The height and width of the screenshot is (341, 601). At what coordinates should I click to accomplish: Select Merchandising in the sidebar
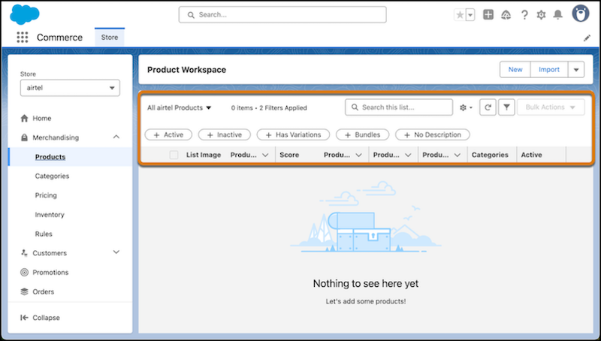pyautogui.click(x=56, y=137)
